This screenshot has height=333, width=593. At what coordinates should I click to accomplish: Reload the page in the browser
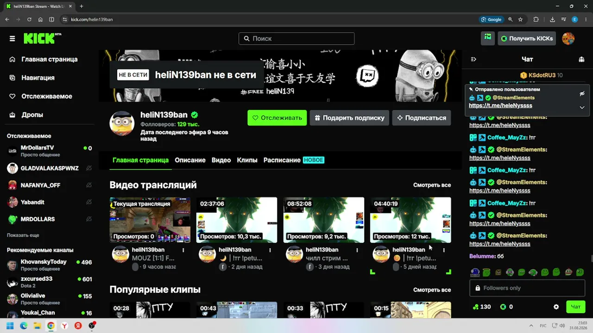point(29,19)
